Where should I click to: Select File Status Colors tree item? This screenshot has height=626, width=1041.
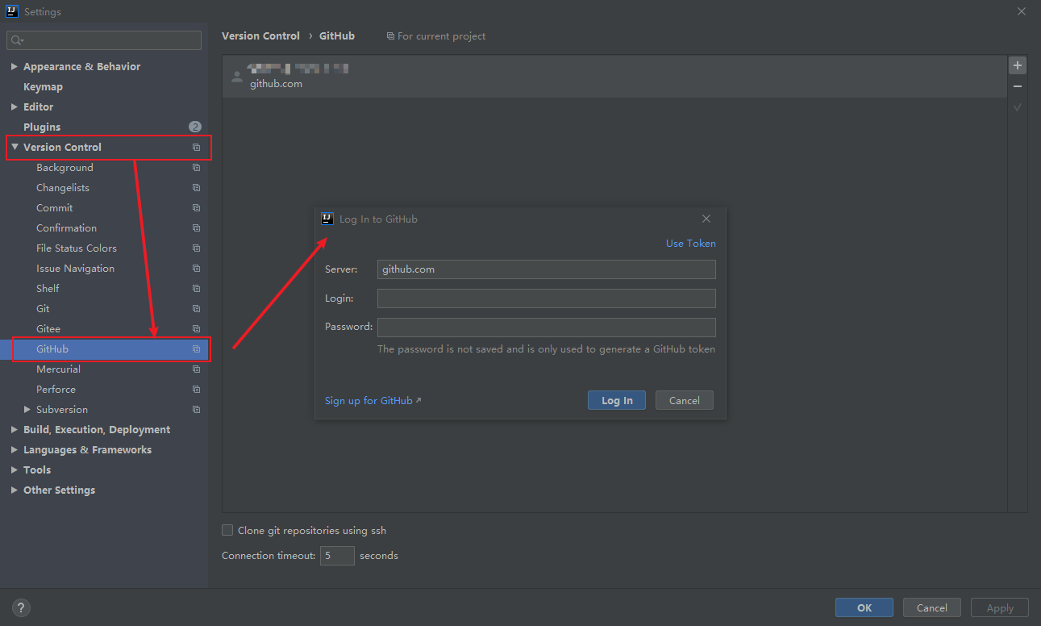tap(77, 248)
